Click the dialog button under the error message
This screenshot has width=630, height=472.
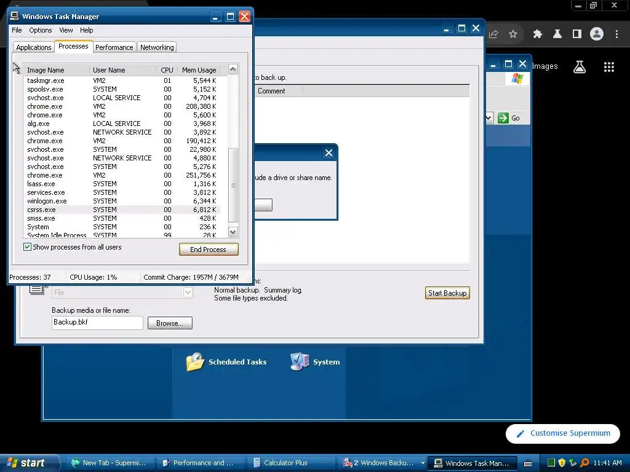[263, 205]
